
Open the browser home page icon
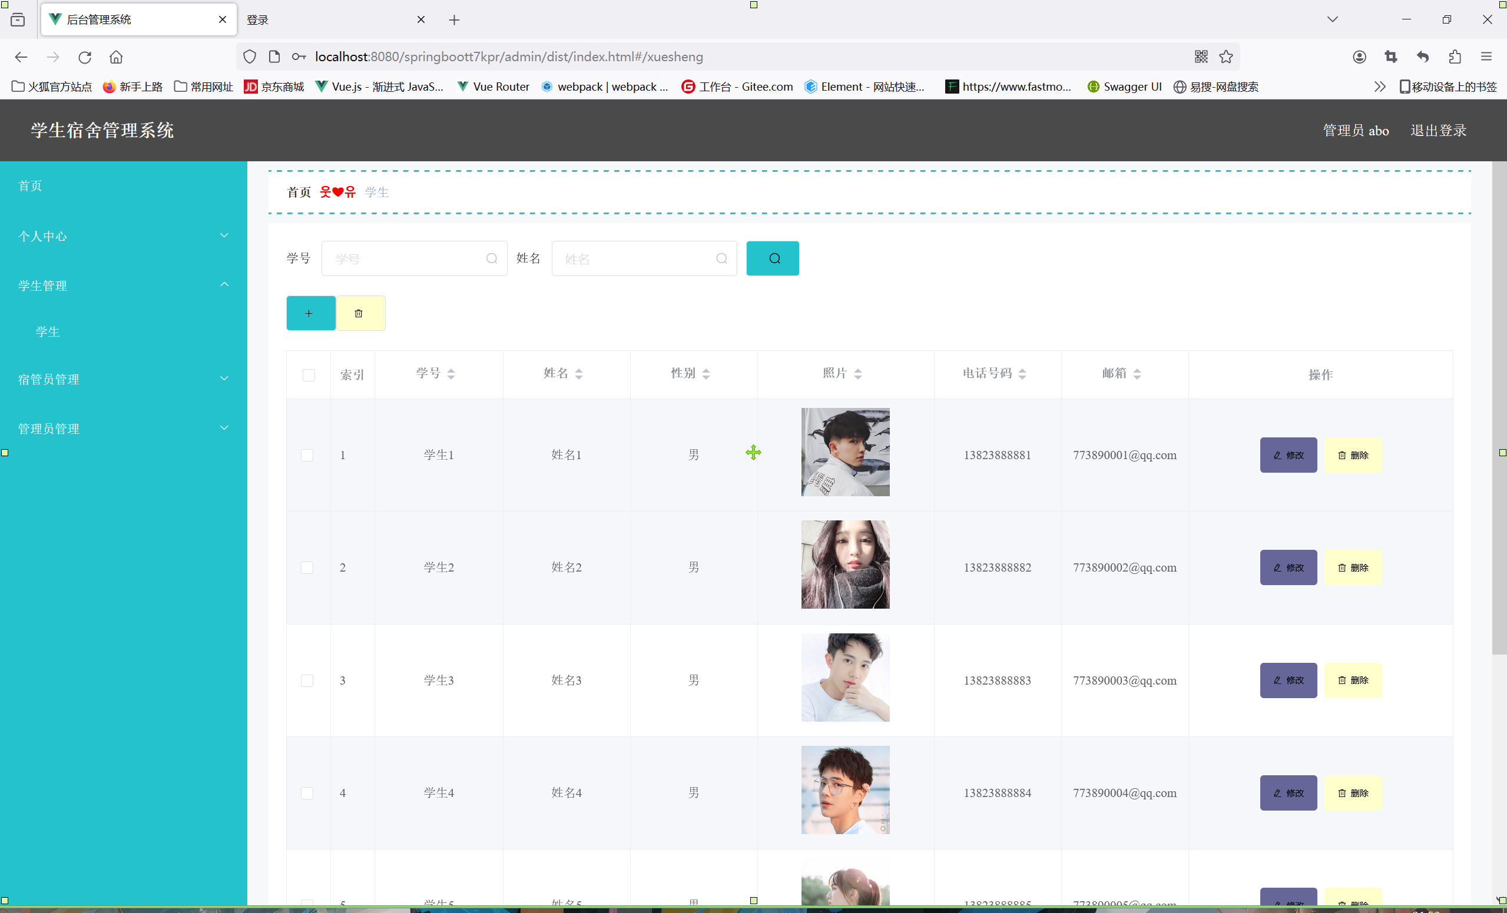coord(116,57)
